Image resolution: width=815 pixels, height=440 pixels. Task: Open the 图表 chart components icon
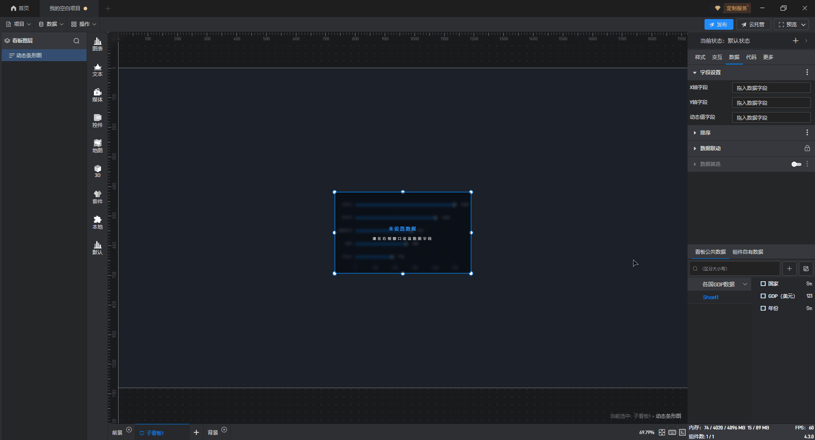click(x=97, y=44)
